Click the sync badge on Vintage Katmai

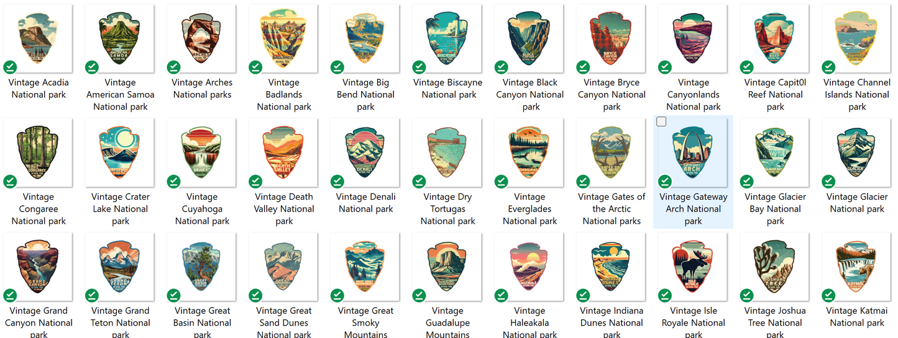[828, 295]
